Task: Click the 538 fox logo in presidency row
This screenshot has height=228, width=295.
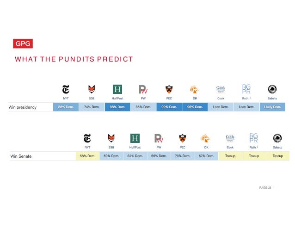Action: 92,89
